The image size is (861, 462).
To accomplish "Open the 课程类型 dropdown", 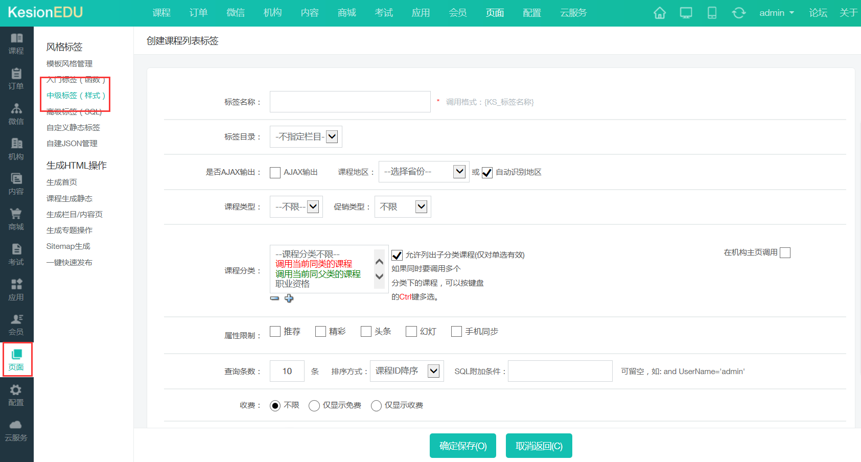I will (x=296, y=206).
